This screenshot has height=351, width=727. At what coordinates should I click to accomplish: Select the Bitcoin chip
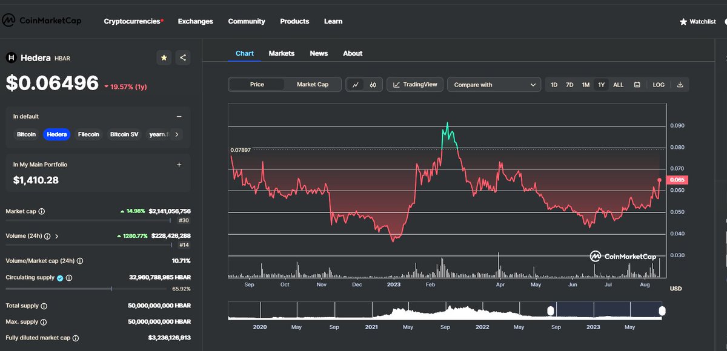[26, 134]
